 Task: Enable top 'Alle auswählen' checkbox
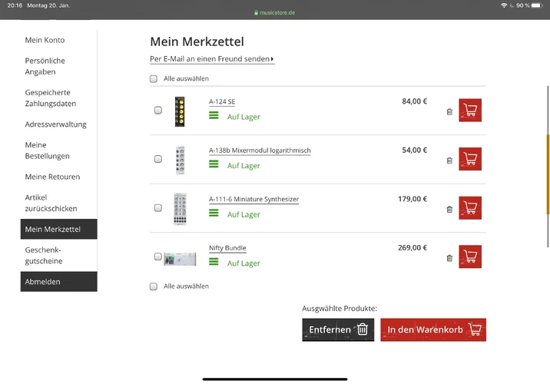point(154,78)
